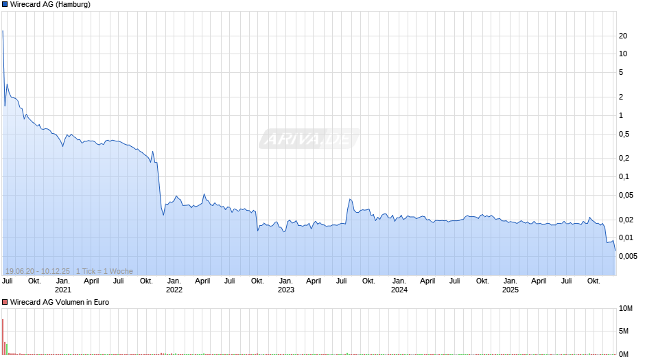The width and height of the screenshot is (645, 361).
Task: Click the 'Jan. 2021' time axis label
Action: 63,286
